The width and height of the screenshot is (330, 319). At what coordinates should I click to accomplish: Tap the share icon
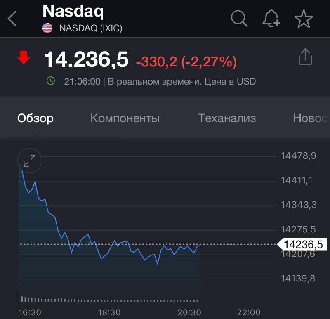point(305,57)
